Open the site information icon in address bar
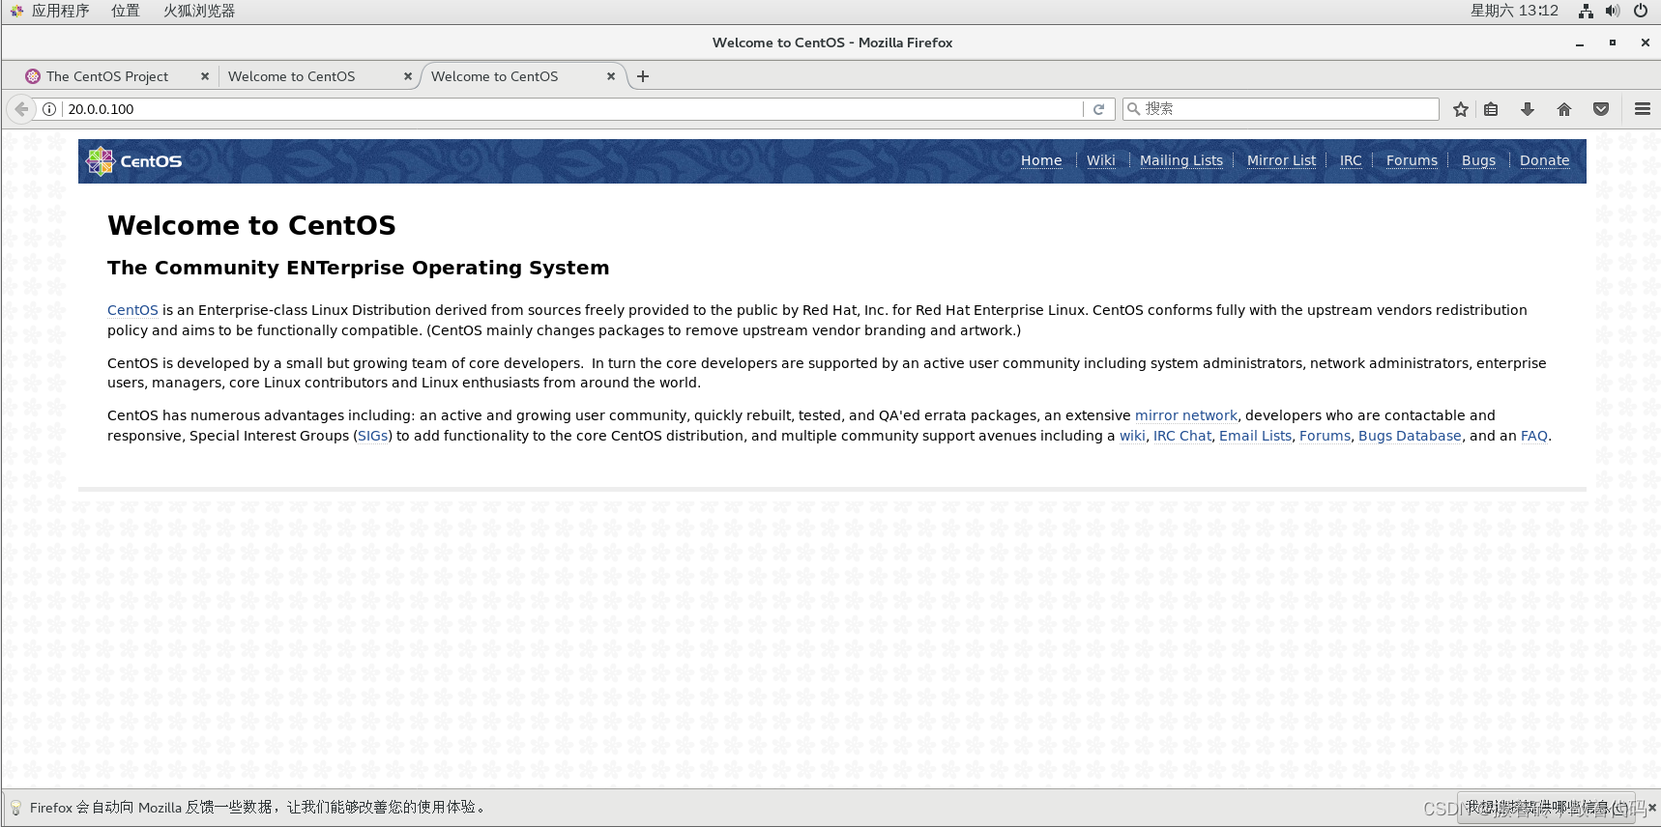Screen dimensions: 1661x827 tap(49, 109)
